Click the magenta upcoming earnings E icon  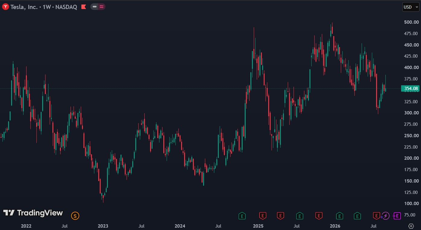click(x=397, y=216)
